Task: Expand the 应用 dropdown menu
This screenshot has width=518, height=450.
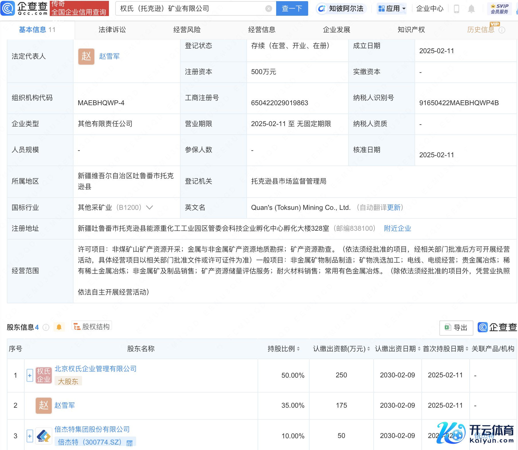Action: pyautogui.click(x=392, y=9)
